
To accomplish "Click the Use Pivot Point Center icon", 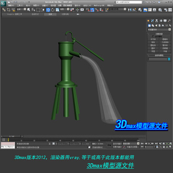I will pyautogui.click(x=73, y=10).
